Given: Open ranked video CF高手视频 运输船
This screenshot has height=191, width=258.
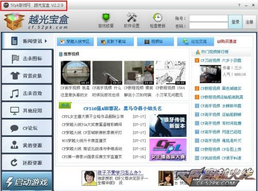Looking at the screenshot, I should [x=221, y=114].
